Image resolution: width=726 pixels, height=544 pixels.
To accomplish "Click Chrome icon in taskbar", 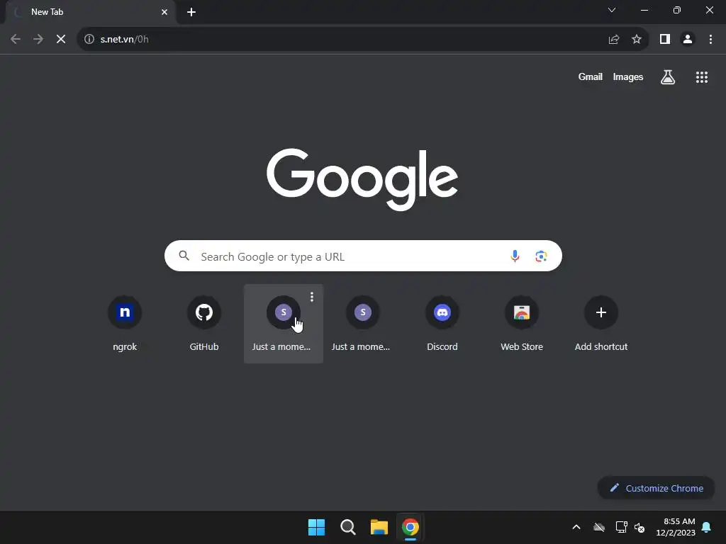I will click(411, 527).
